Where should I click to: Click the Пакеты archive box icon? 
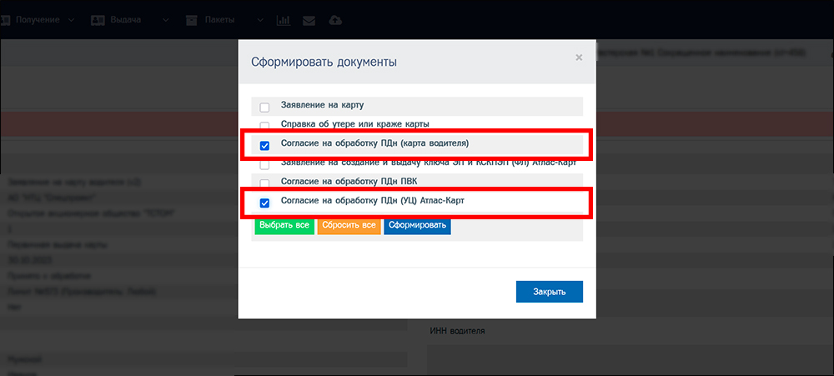192,19
